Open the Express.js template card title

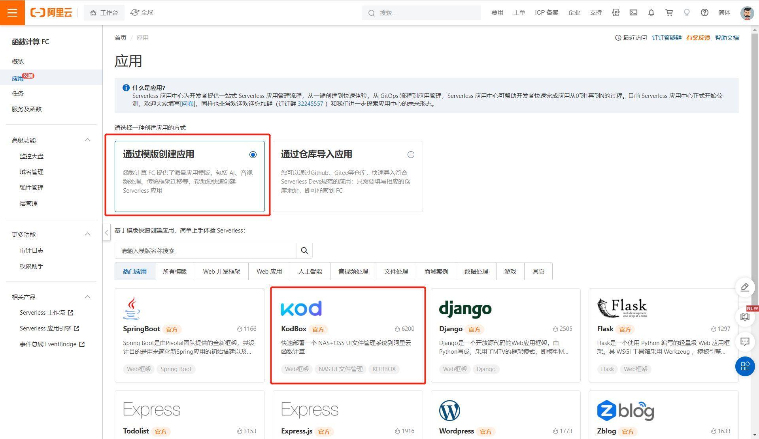(296, 431)
